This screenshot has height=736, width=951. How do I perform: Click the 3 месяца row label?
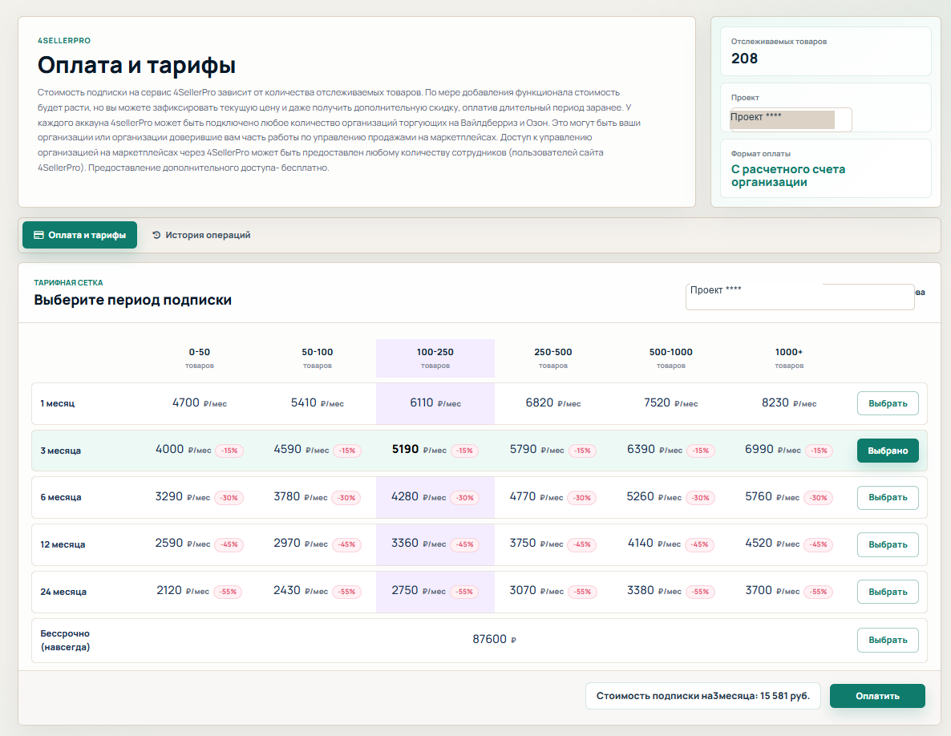click(61, 451)
